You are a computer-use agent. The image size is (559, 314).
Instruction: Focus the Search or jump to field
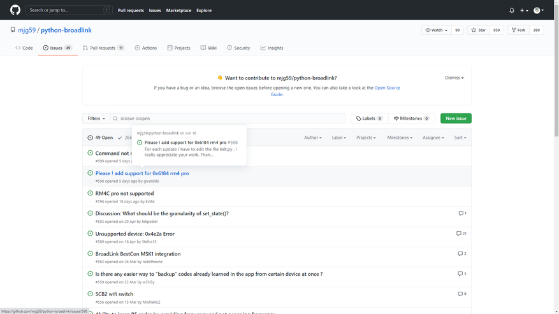pos(69,10)
